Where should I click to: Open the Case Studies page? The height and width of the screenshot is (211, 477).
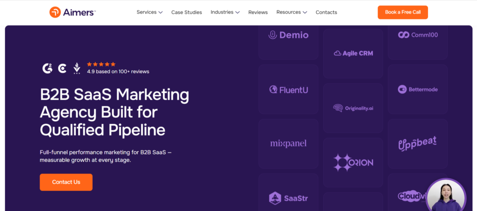186,13
